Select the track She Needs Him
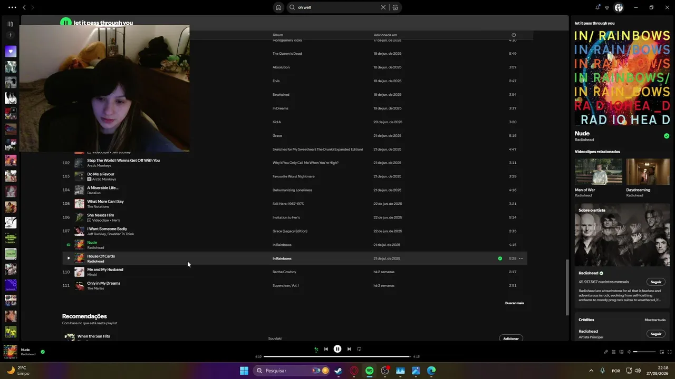 pyautogui.click(x=101, y=215)
